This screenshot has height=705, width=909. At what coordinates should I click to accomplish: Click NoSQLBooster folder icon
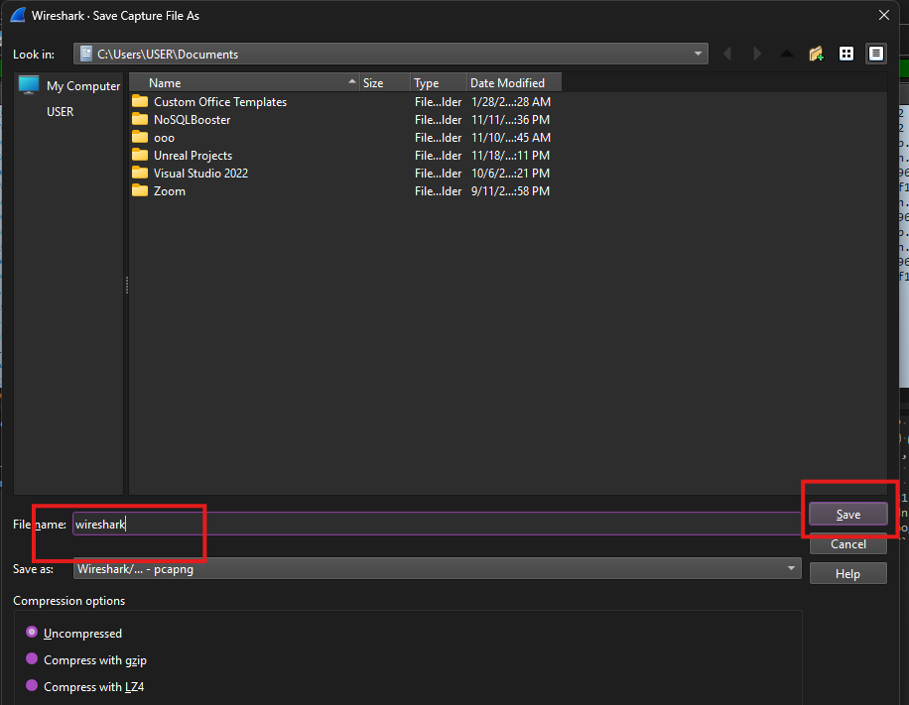pyautogui.click(x=140, y=119)
